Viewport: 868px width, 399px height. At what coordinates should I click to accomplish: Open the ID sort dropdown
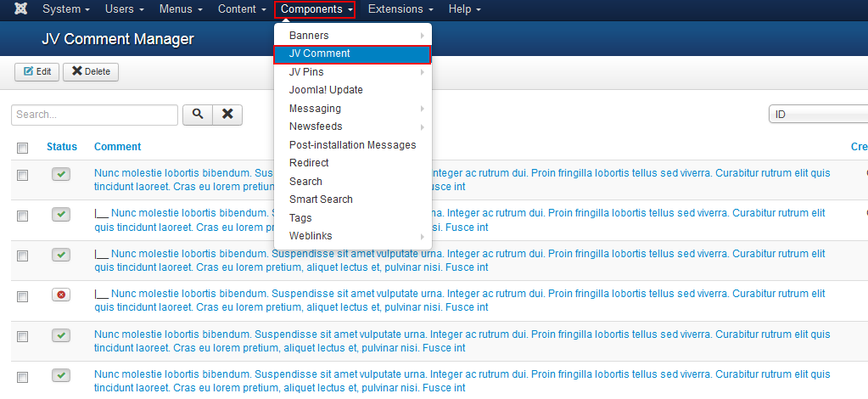[x=818, y=115]
